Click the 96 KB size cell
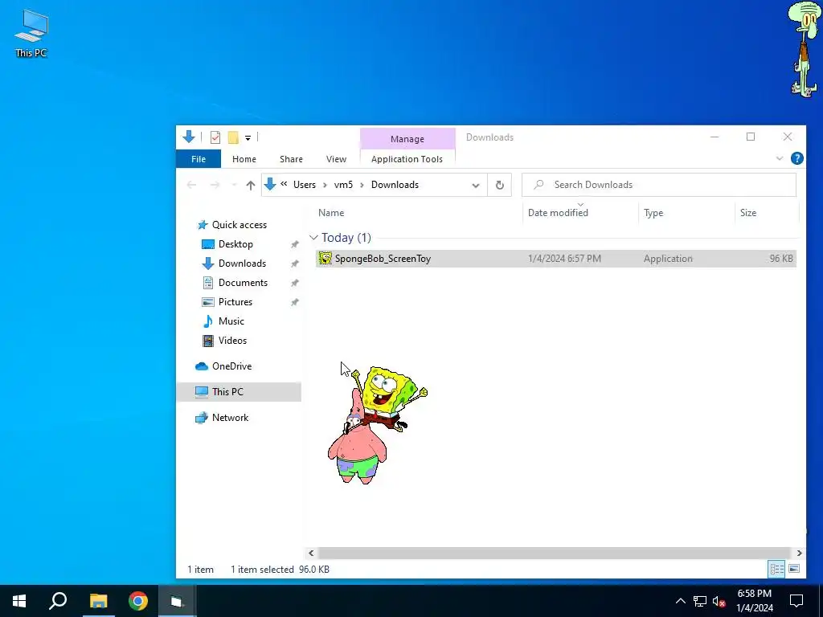 [781, 259]
